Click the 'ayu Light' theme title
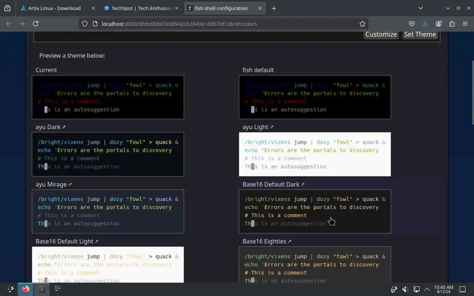Viewport: 474px width, 296px height. click(255, 127)
